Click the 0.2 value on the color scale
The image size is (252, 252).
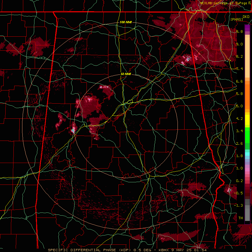[239, 181]
